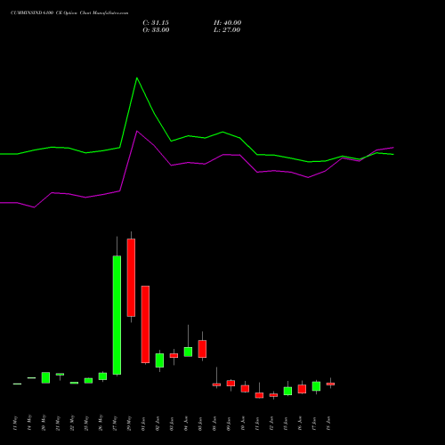Select the green 17 Jun candlestick
Viewport: 445px width, 445px height.
click(316, 386)
